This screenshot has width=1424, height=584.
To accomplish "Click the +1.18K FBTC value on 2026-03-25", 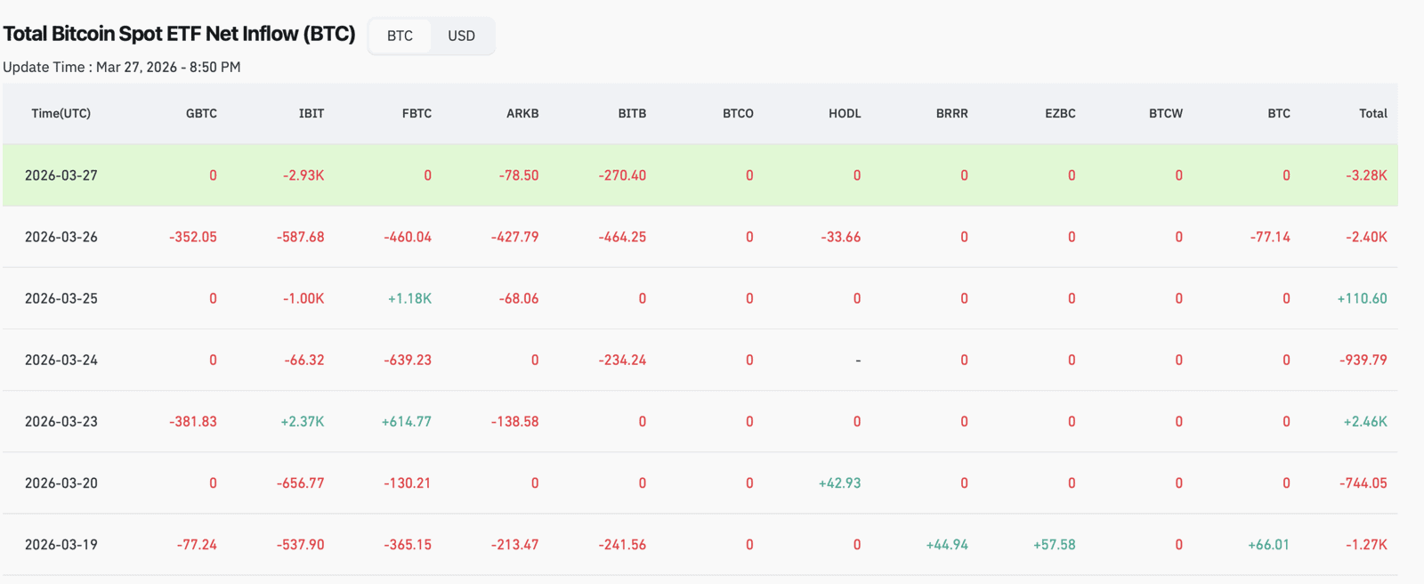I will click(x=409, y=298).
